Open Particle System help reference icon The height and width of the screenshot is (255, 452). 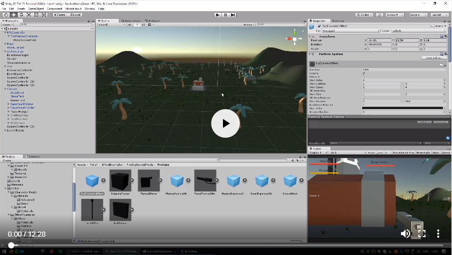pos(442,54)
